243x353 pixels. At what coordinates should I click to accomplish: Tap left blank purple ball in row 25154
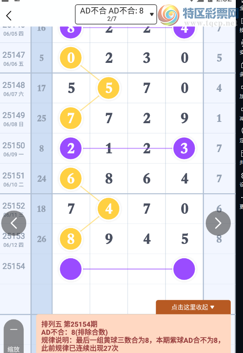click(71, 269)
